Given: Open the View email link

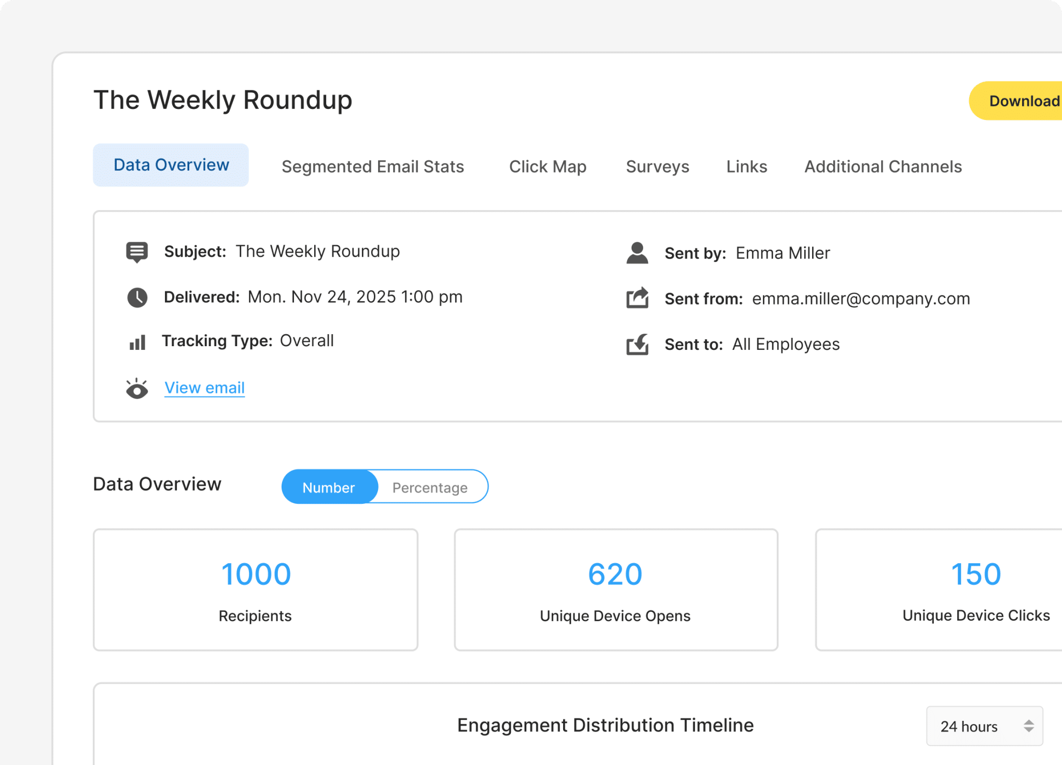Looking at the screenshot, I should pyautogui.click(x=204, y=388).
